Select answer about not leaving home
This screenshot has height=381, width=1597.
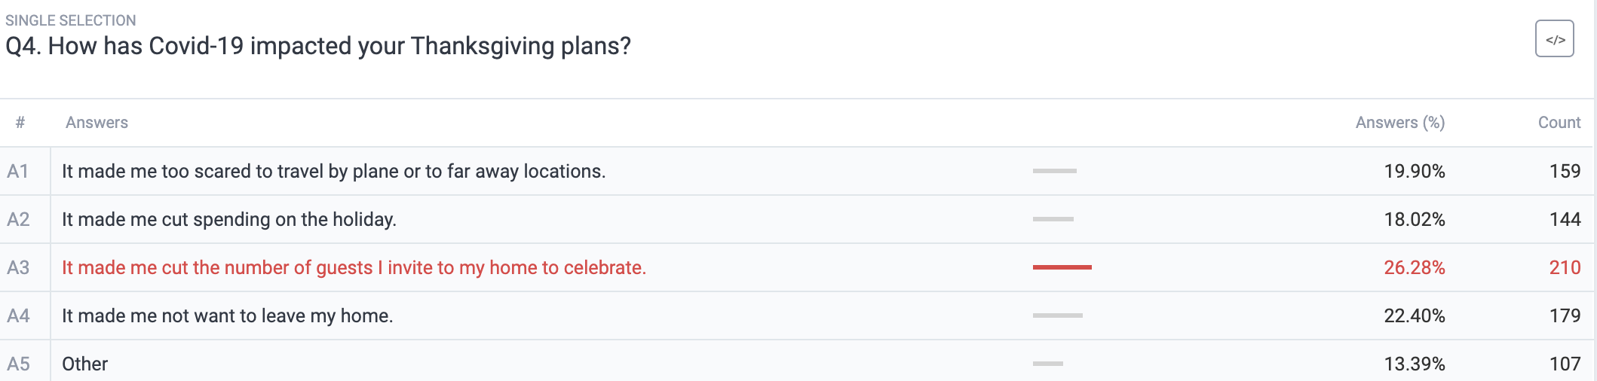(x=228, y=316)
